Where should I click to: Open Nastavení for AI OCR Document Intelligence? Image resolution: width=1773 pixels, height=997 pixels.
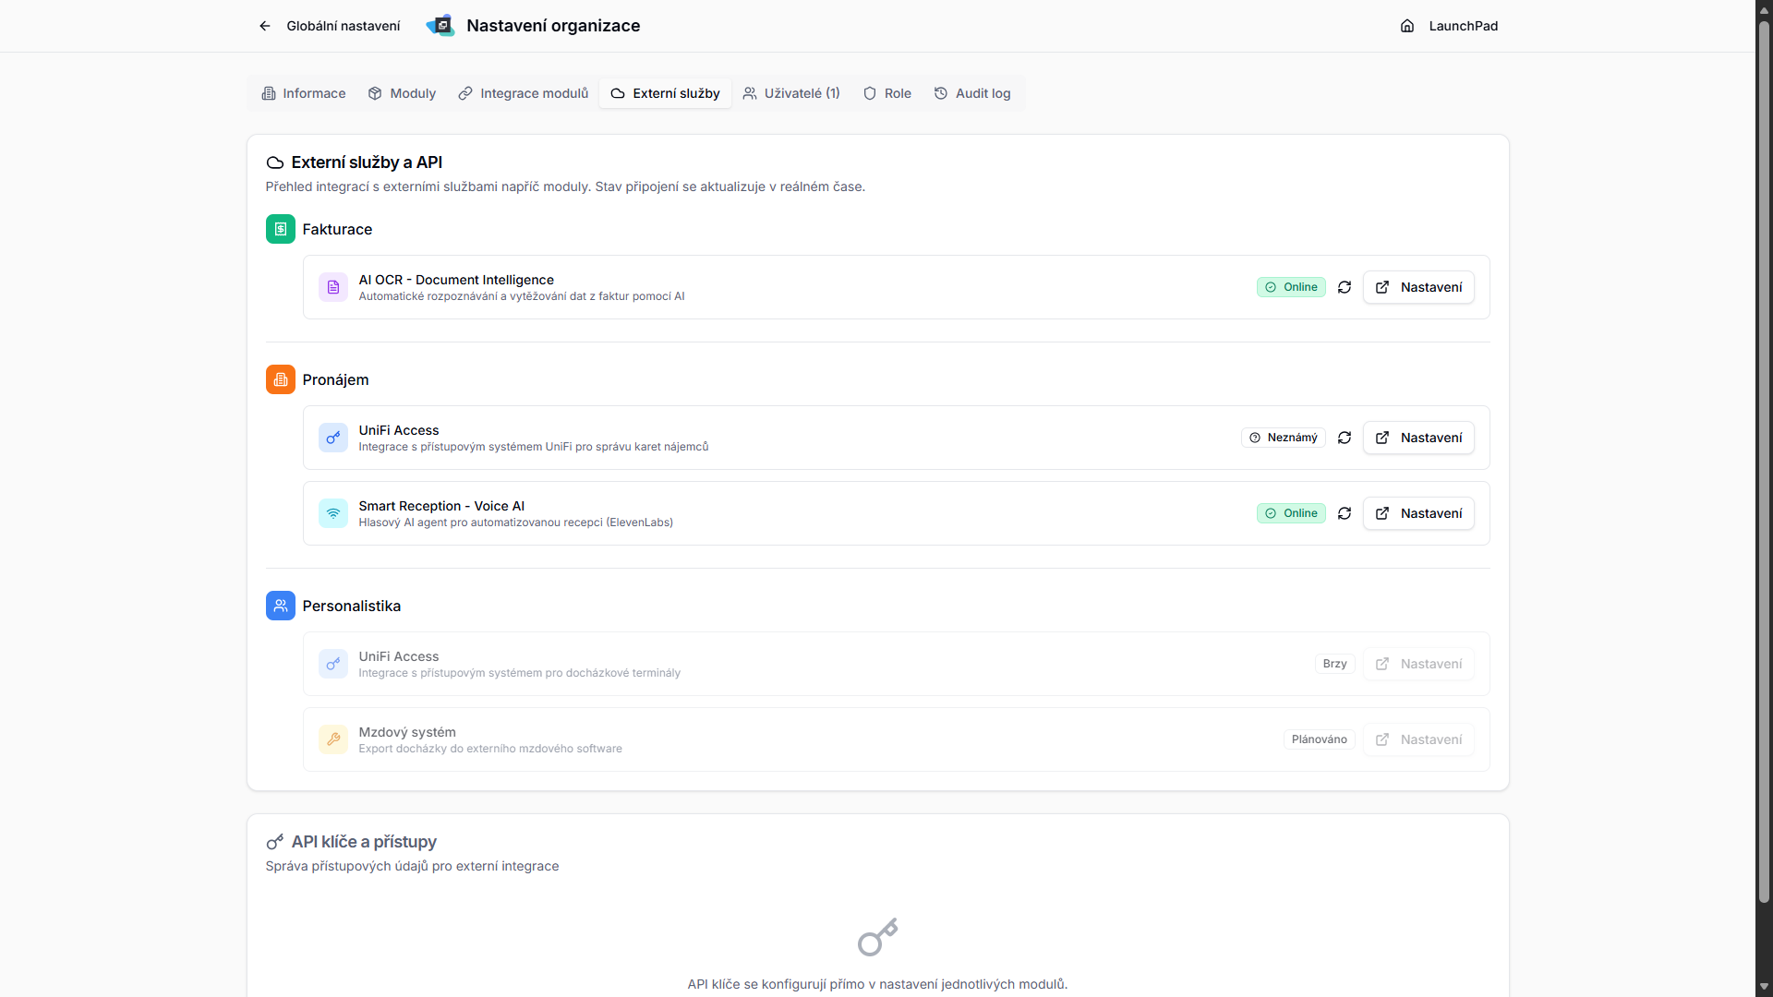click(1418, 287)
